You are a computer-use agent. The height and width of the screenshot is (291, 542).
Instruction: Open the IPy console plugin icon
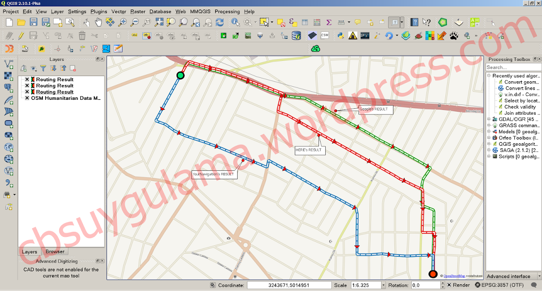[x=365, y=36]
